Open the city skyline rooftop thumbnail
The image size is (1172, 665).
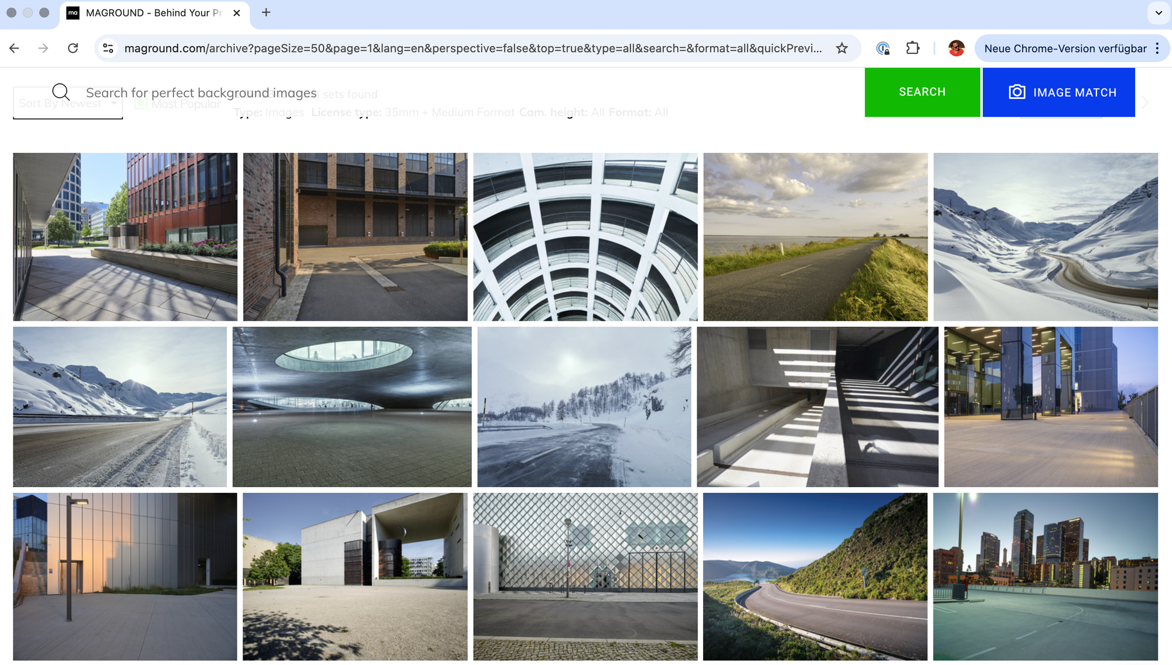(1045, 576)
